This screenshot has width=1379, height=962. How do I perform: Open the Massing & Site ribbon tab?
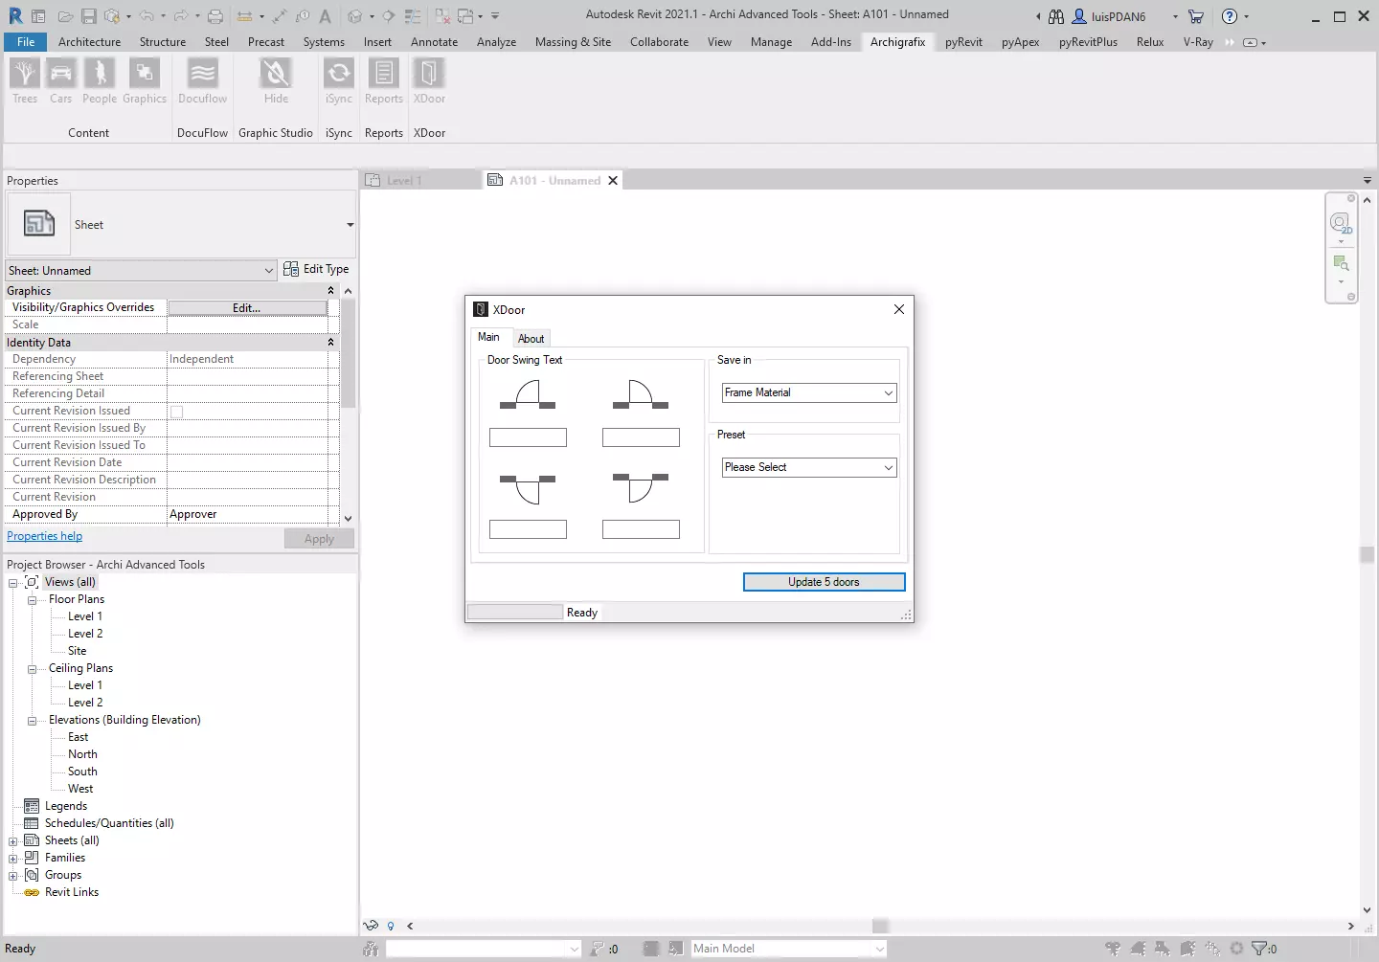click(x=573, y=41)
